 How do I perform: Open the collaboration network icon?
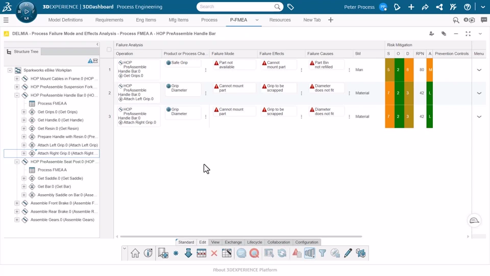pos(439,7)
